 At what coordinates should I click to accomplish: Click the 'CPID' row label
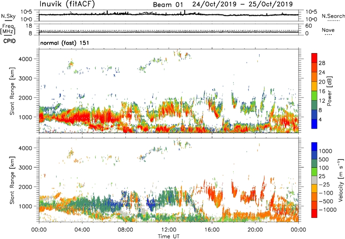(9, 41)
